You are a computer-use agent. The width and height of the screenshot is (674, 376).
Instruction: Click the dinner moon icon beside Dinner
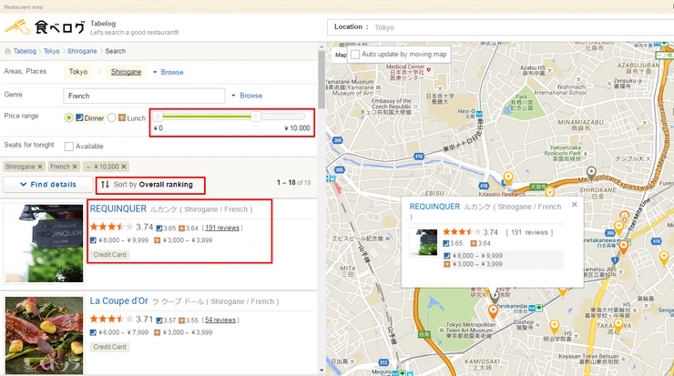(79, 117)
